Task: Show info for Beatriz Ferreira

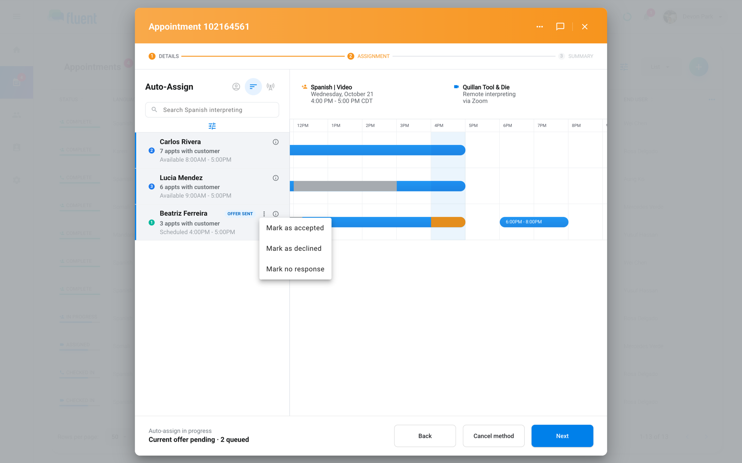Action: click(x=276, y=214)
